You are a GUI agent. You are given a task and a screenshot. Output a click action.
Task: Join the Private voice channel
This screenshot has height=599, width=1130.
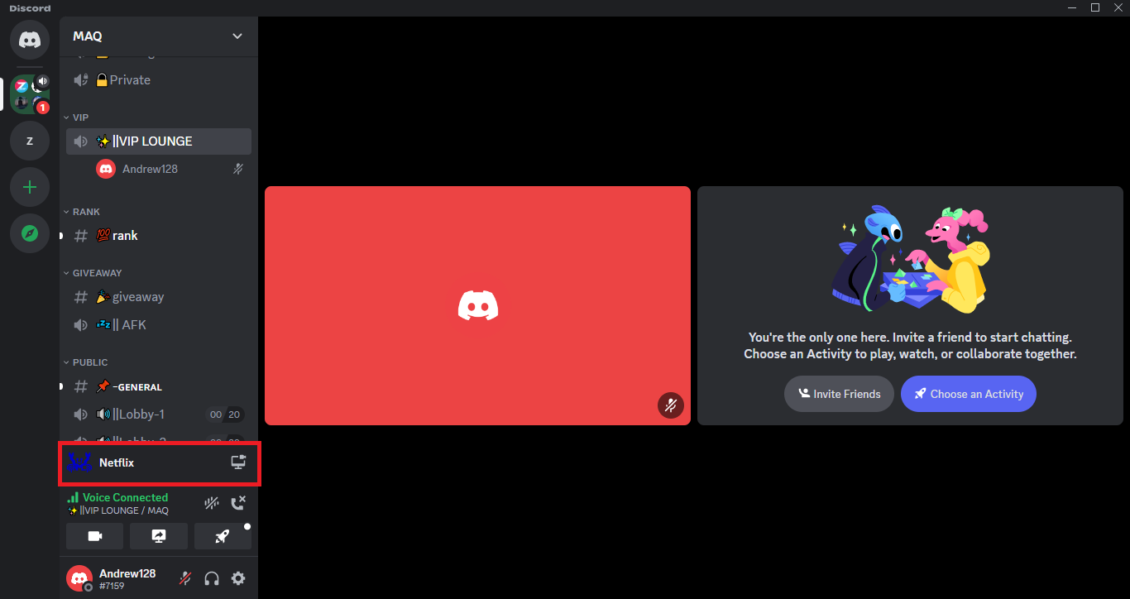coord(159,80)
